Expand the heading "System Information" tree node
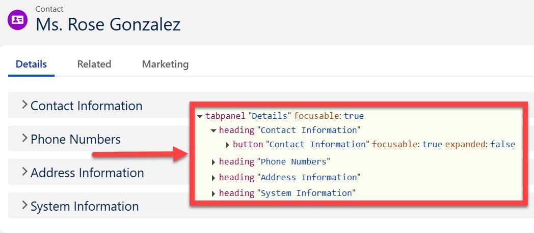Viewport: 534px width, 233px height. click(213, 193)
